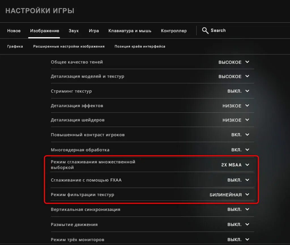Screen dimensions: 290x245
Task: Open the Общее качество теней dropdown
Action: click(x=234, y=62)
